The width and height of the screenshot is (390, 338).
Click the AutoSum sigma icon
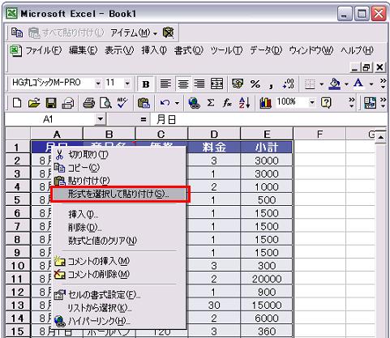(x=211, y=103)
